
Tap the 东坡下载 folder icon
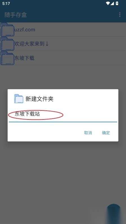tap(7, 58)
